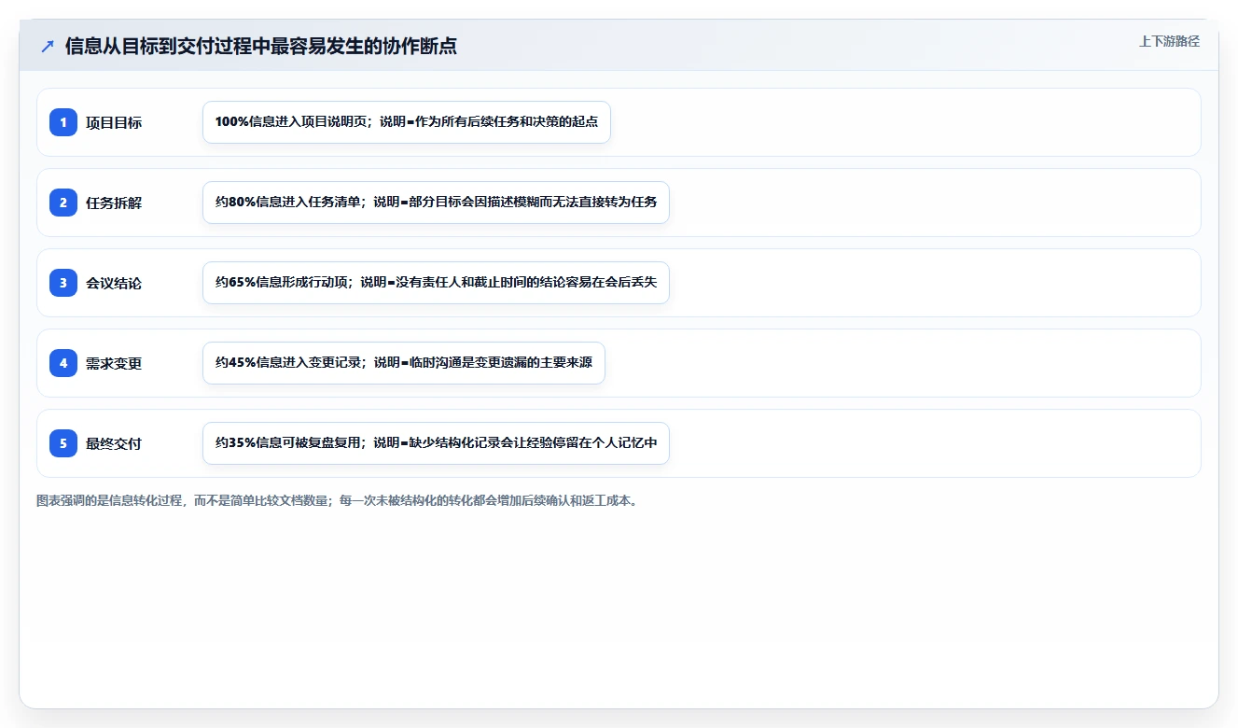This screenshot has width=1238, height=728.
Task: Click the 需求变更 step label
Action: click(x=114, y=363)
